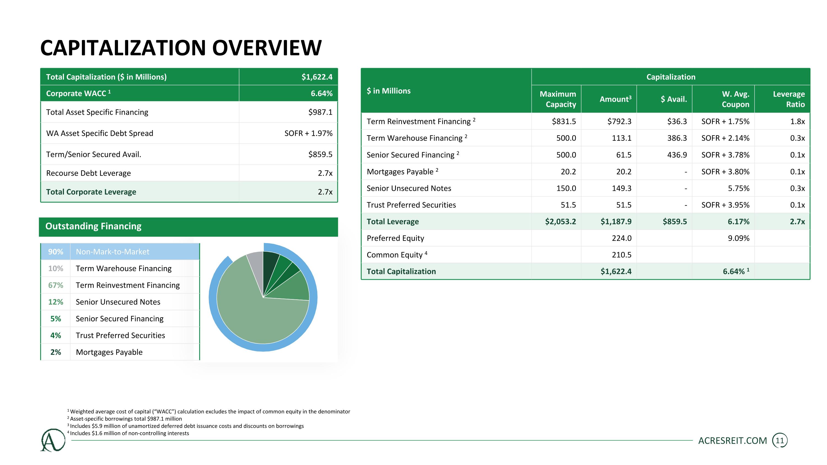827x465 pixels.
Task: Click the Outstanding Financing header bar
Action: tap(188, 227)
